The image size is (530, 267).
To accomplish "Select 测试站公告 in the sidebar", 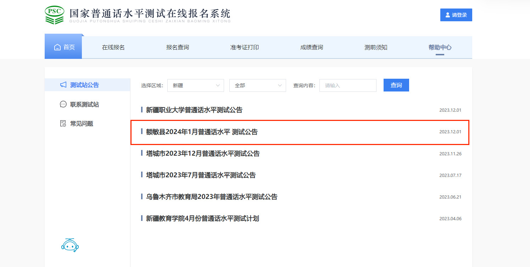I will (87, 85).
